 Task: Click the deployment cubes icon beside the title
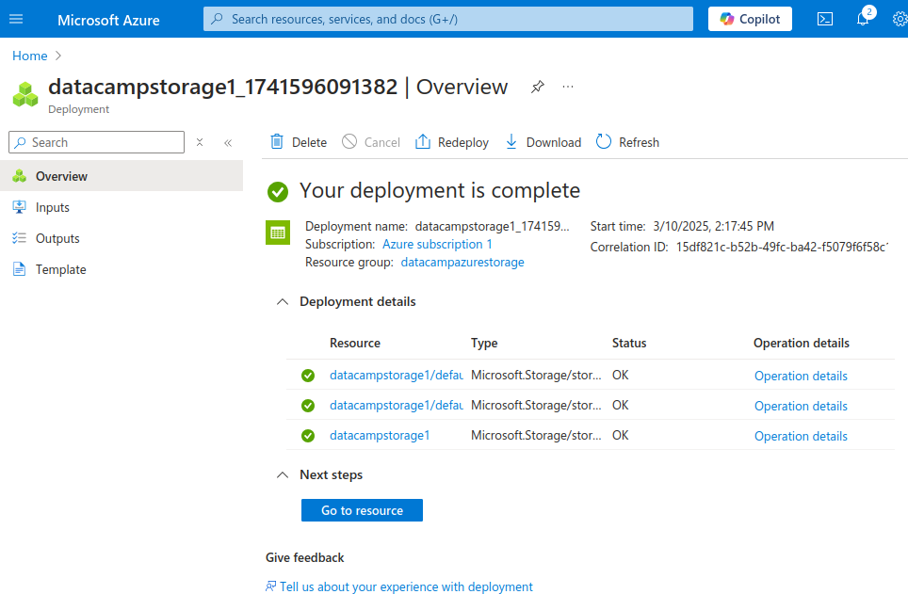coord(25,94)
